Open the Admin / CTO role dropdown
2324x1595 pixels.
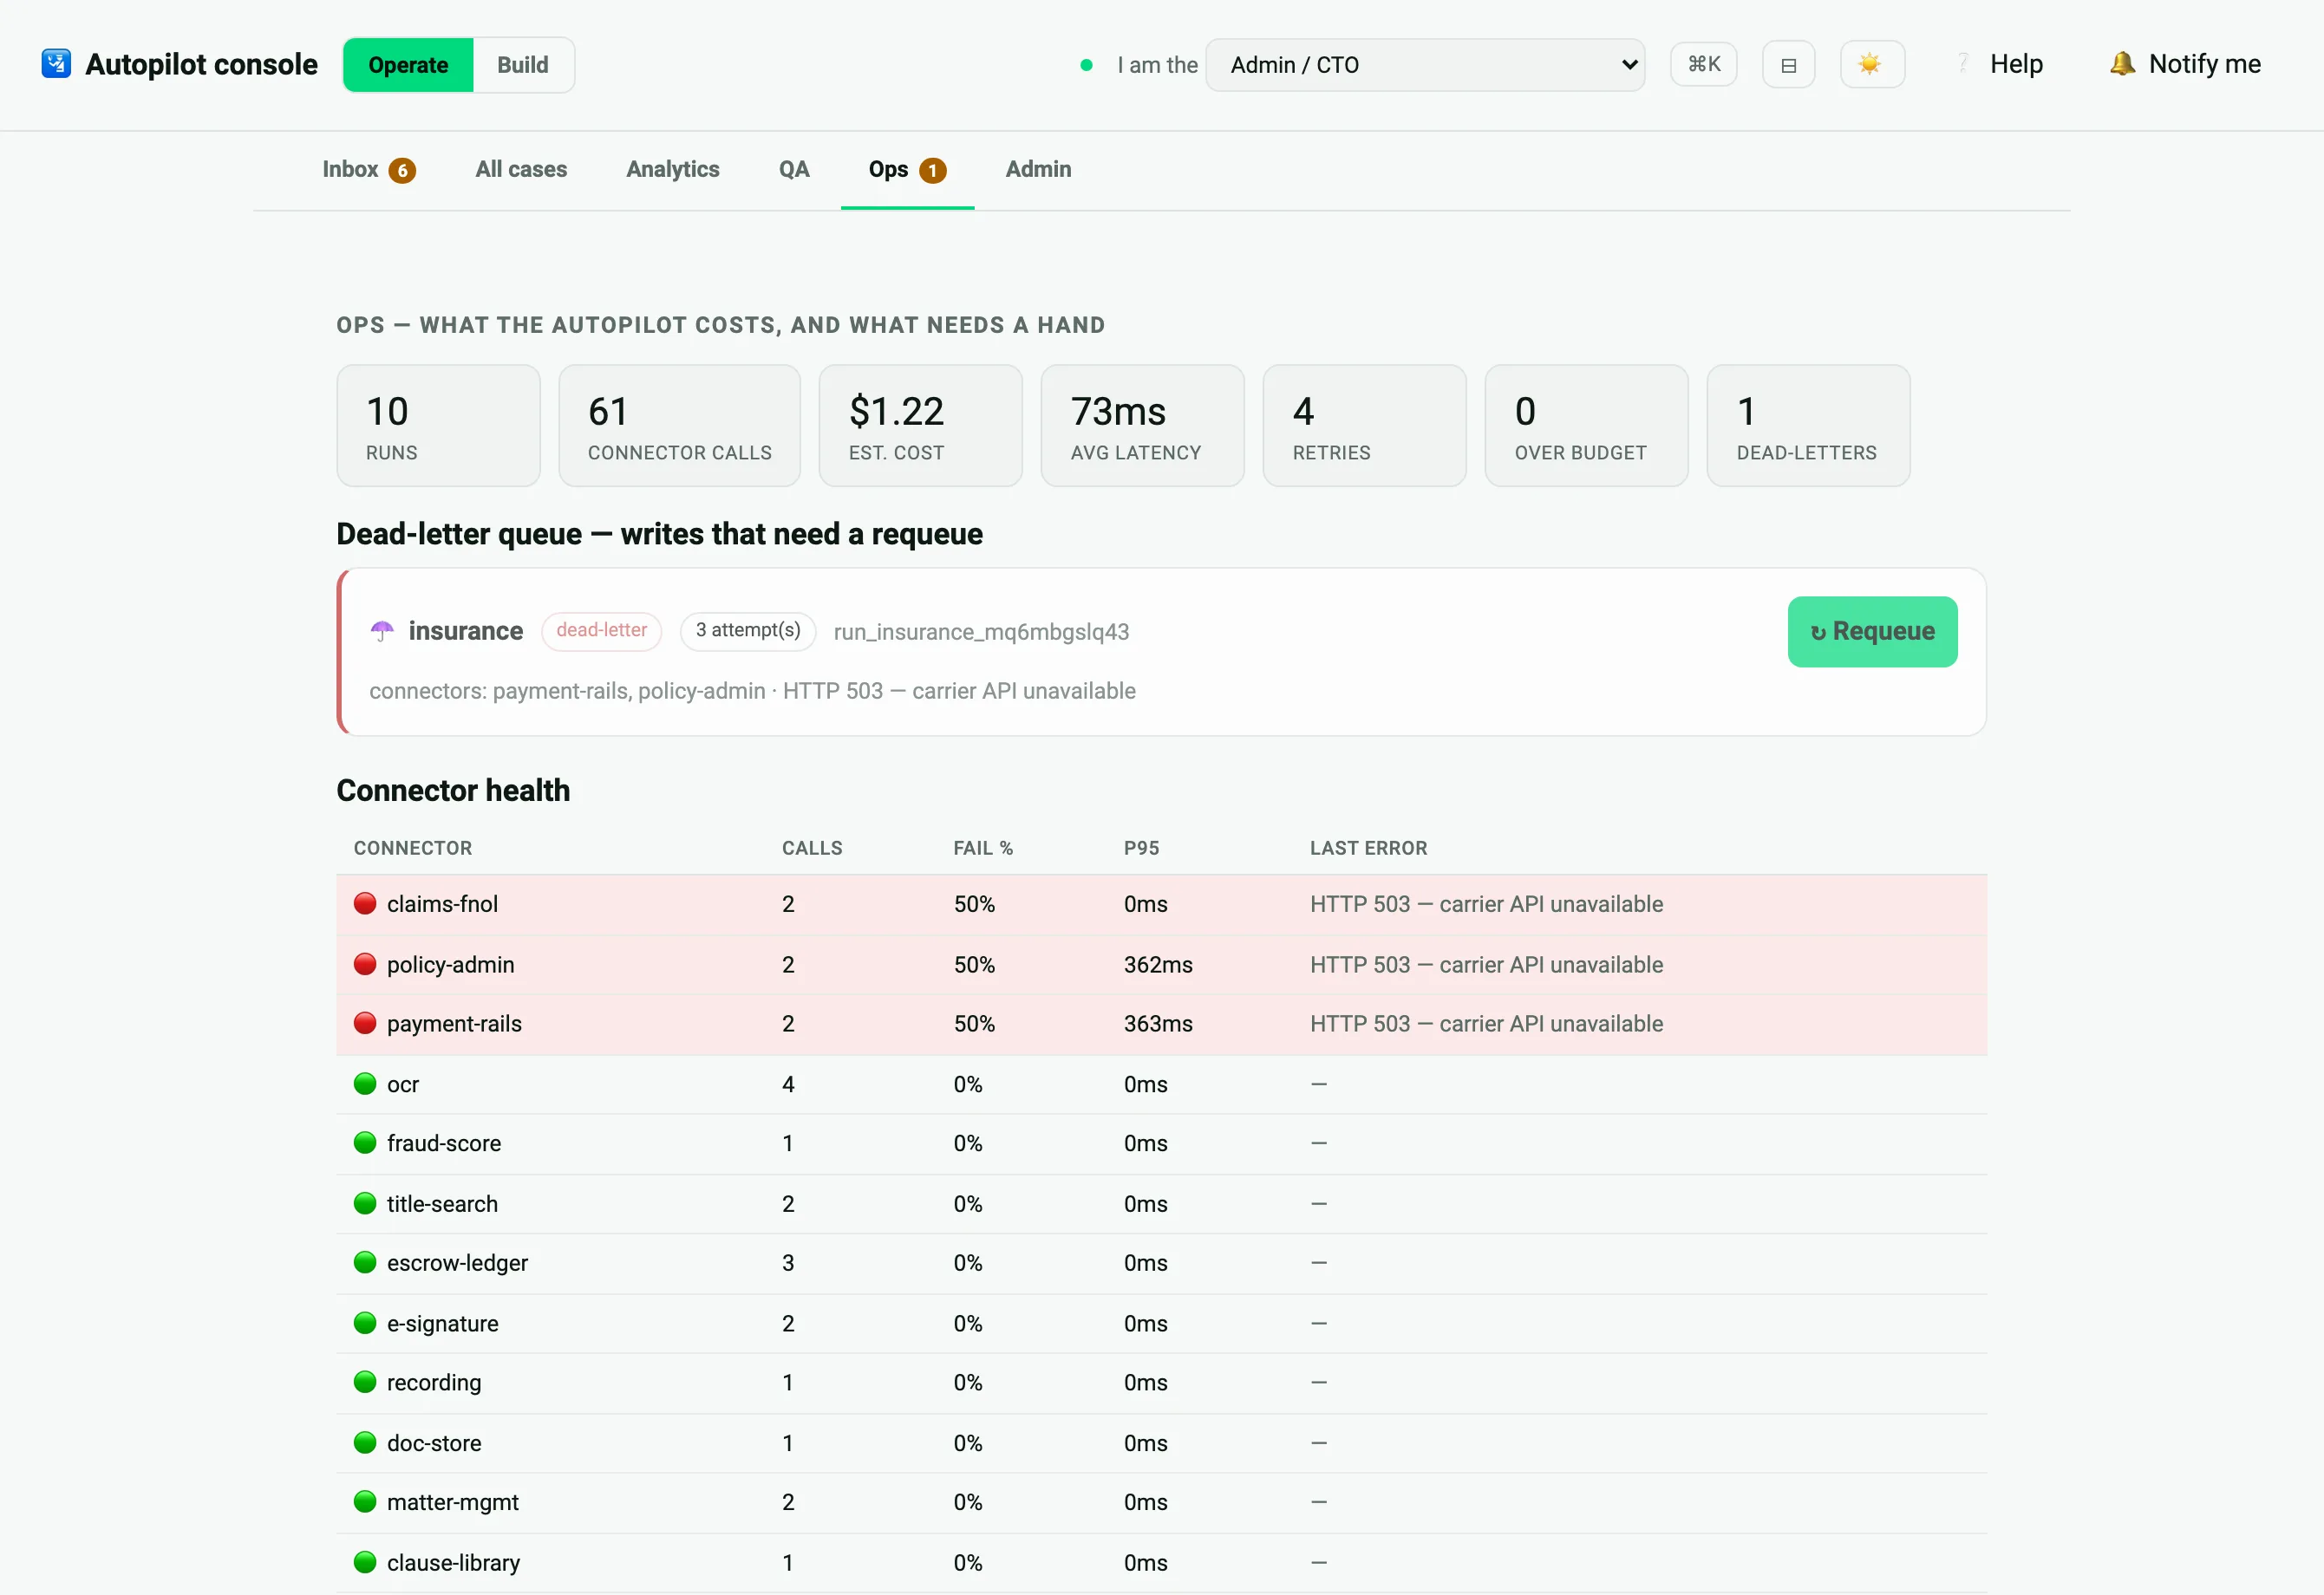tap(1424, 65)
